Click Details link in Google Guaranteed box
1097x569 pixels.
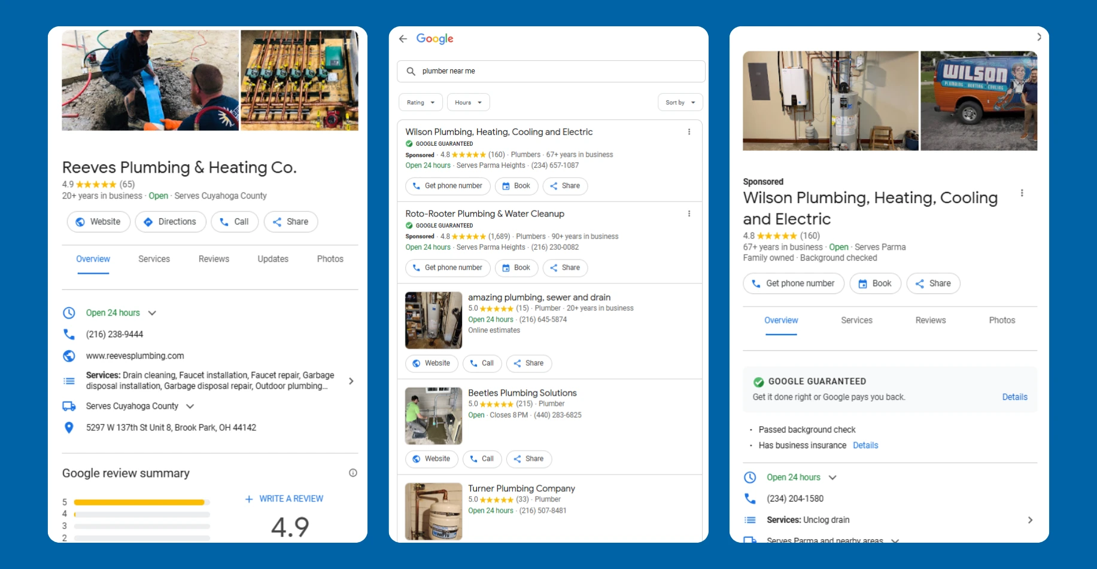(x=1014, y=397)
